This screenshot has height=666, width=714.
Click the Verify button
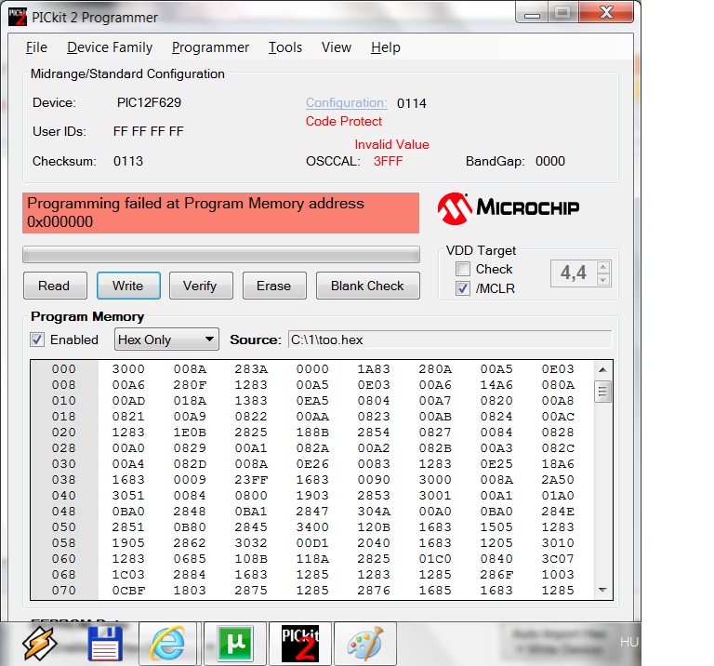point(201,286)
